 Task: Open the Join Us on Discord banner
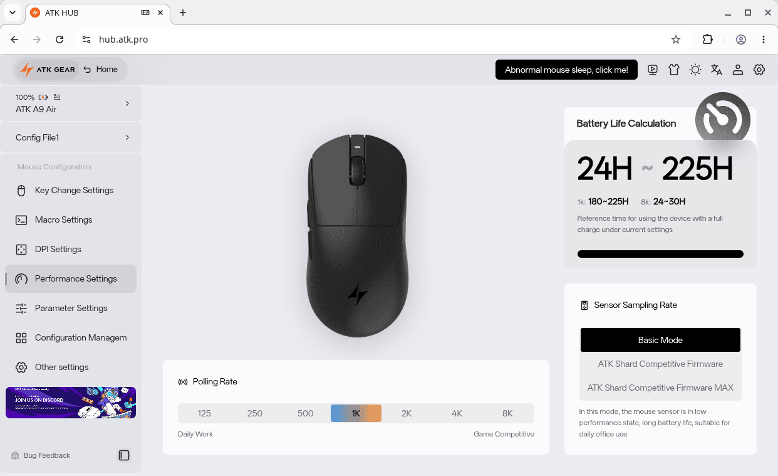click(71, 403)
